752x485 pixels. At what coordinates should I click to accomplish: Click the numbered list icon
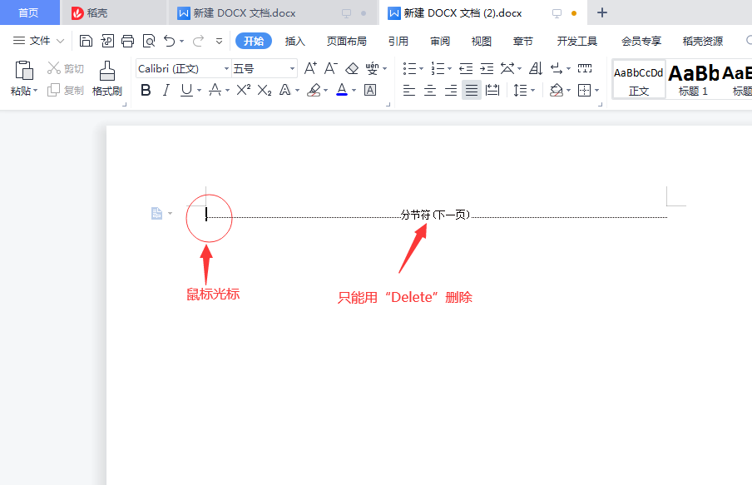pyautogui.click(x=438, y=68)
